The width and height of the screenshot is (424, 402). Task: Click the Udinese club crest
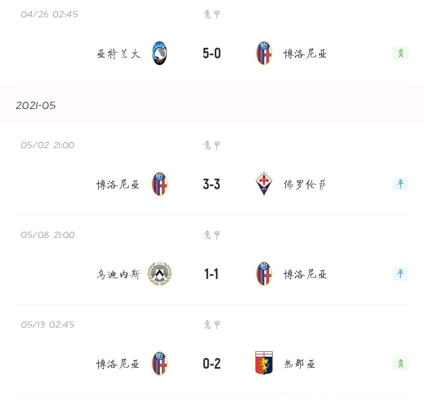(159, 273)
